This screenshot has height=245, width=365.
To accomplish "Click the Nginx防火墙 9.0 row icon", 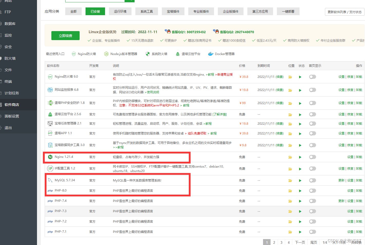I will tap(50, 77).
